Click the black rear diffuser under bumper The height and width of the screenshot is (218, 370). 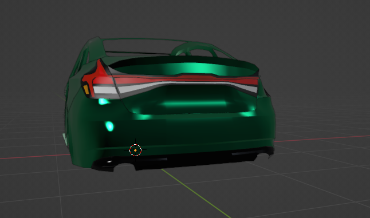(183, 159)
